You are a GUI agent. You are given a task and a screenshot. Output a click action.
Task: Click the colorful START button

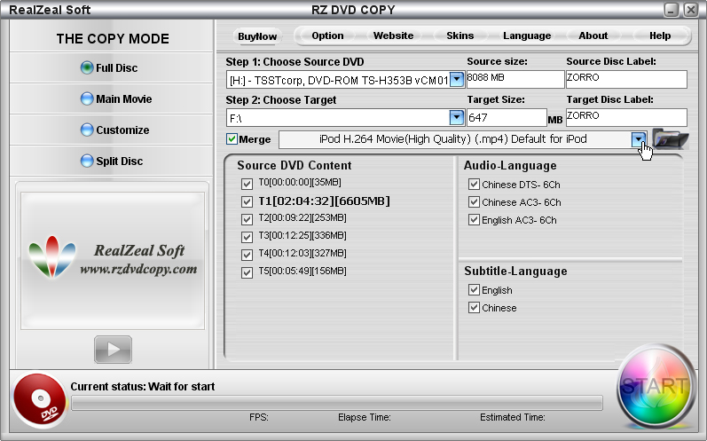point(656,387)
